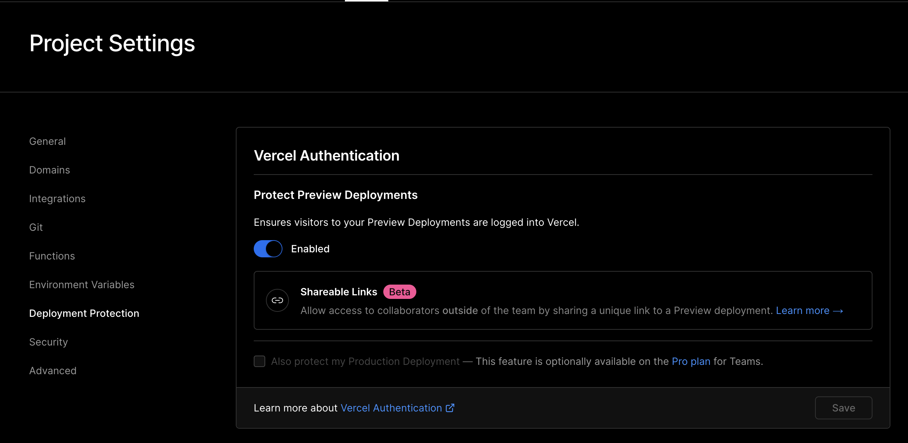
Task: Open the General settings section
Action: (x=47, y=141)
